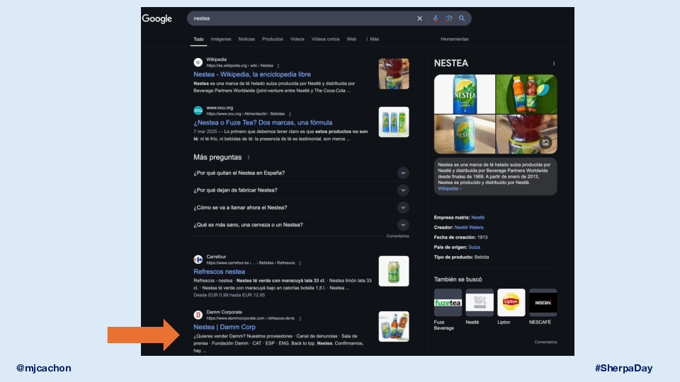The width and height of the screenshot is (680, 382).
Task: Switch to the Noticias tab
Action: pyautogui.click(x=246, y=39)
